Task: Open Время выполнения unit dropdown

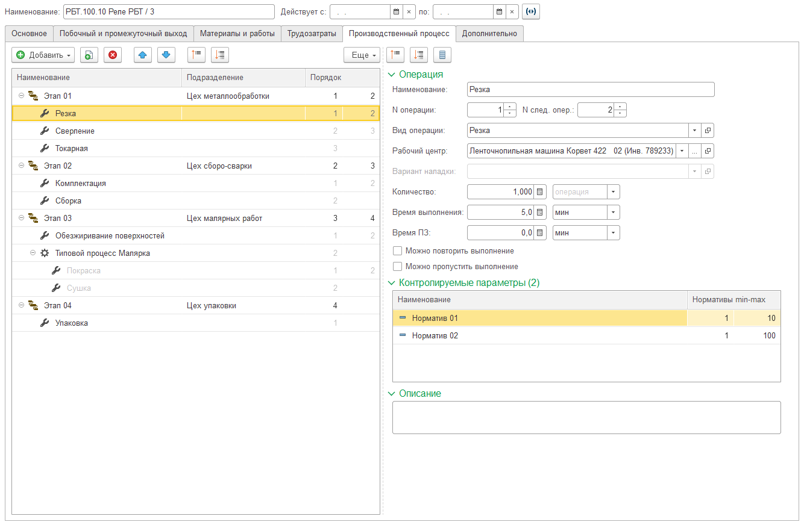Action: click(614, 213)
